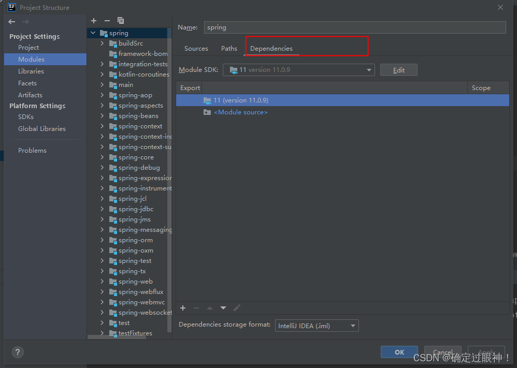Open help with the question mark button
This screenshot has width=517, height=368.
18,352
